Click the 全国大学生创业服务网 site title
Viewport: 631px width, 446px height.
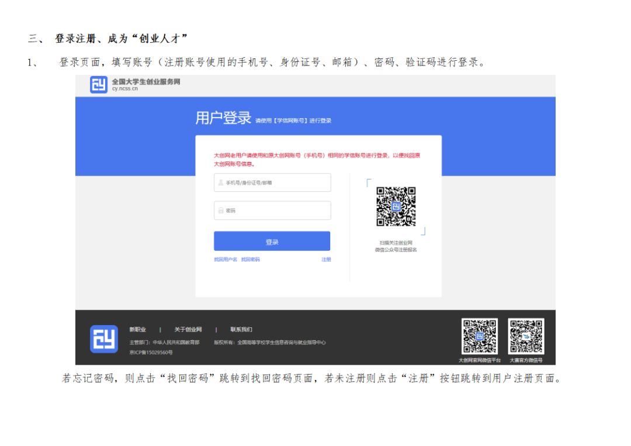[146, 82]
